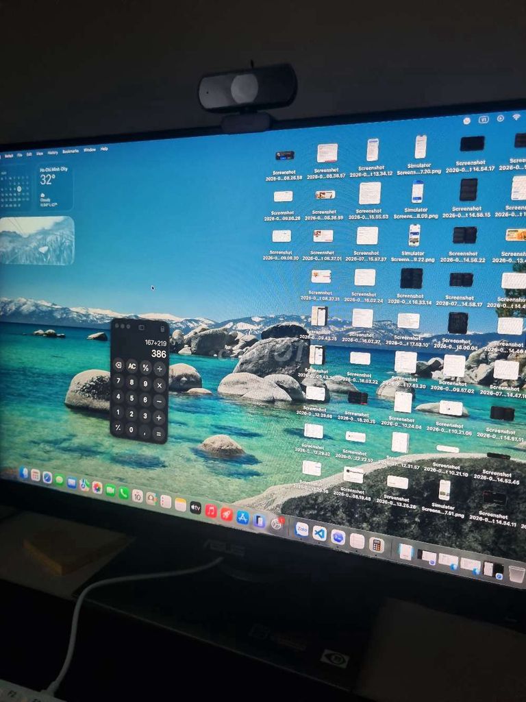Open the Bookmarks menu
The width and height of the screenshot is (526, 702).
[x=71, y=152]
